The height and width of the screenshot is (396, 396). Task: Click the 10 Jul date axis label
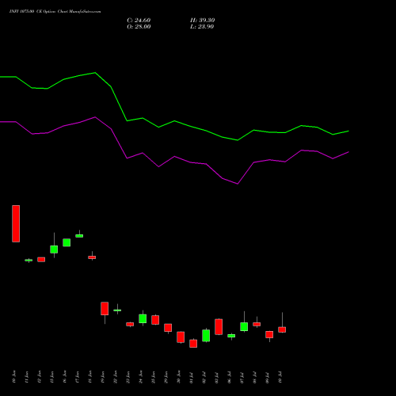pyautogui.click(x=280, y=377)
